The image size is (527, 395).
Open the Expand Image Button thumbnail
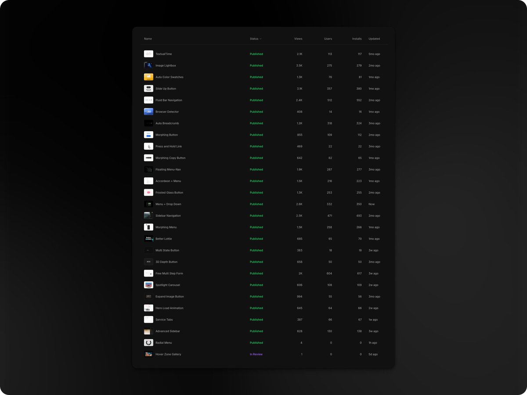click(x=148, y=297)
